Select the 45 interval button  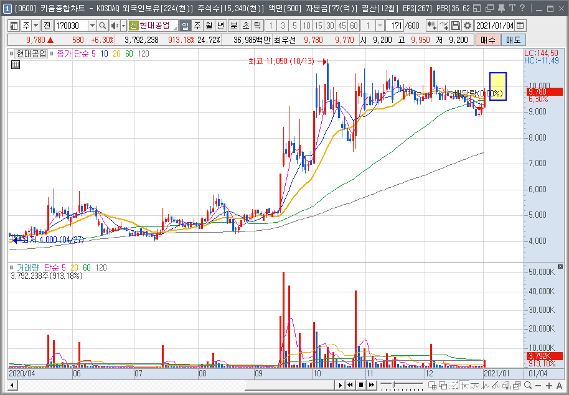point(342,26)
